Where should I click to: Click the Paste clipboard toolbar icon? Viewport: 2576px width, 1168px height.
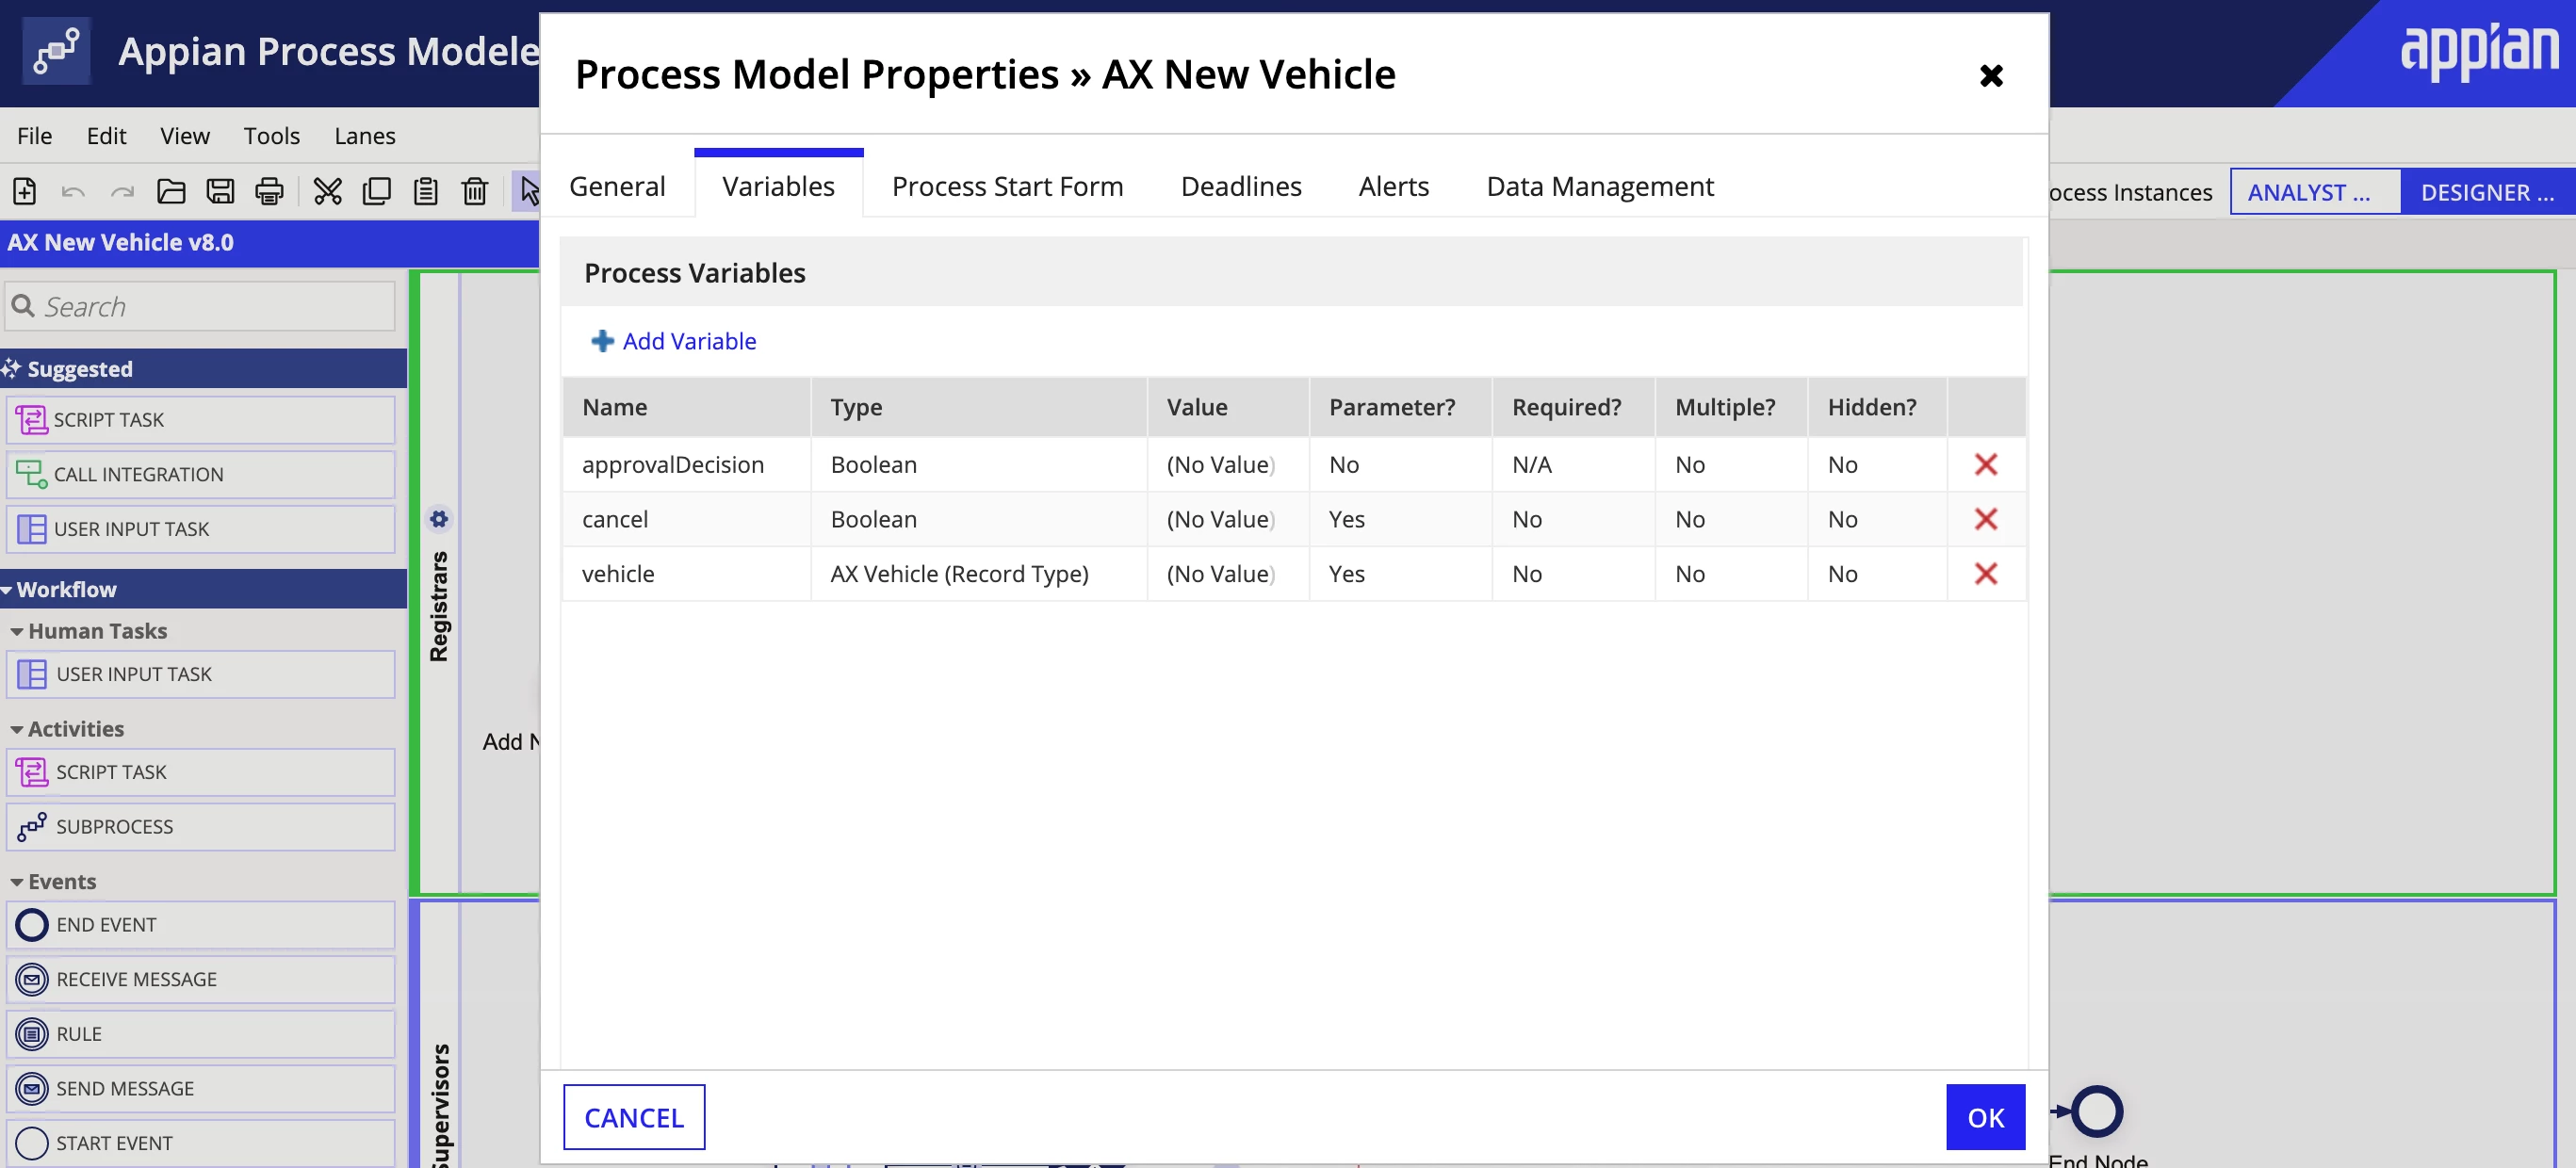pos(425,190)
